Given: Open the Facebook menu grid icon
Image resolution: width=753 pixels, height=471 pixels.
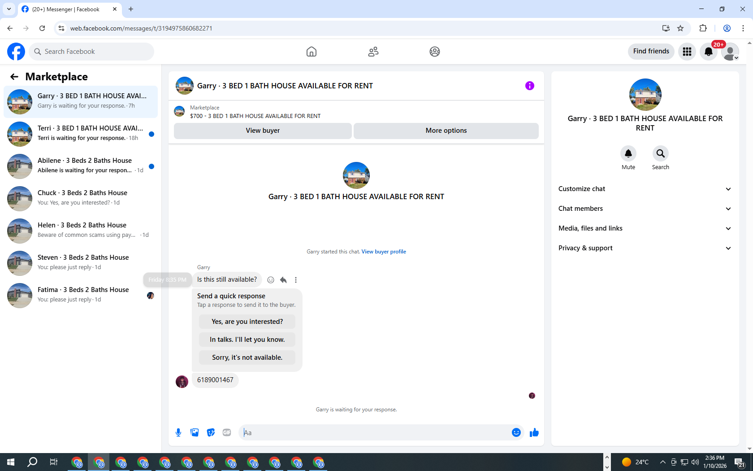Looking at the screenshot, I should 687,52.
